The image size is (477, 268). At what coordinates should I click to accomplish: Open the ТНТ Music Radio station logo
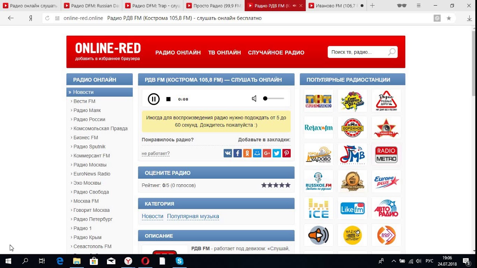tap(319, 100)
